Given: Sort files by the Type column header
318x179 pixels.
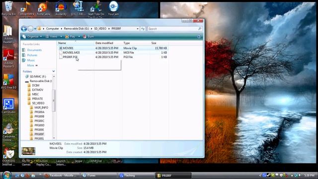Looking at the screenshot, I should pos(136,43).
